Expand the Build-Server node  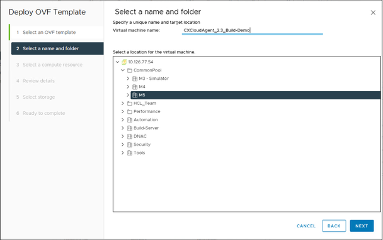[123, 128]
